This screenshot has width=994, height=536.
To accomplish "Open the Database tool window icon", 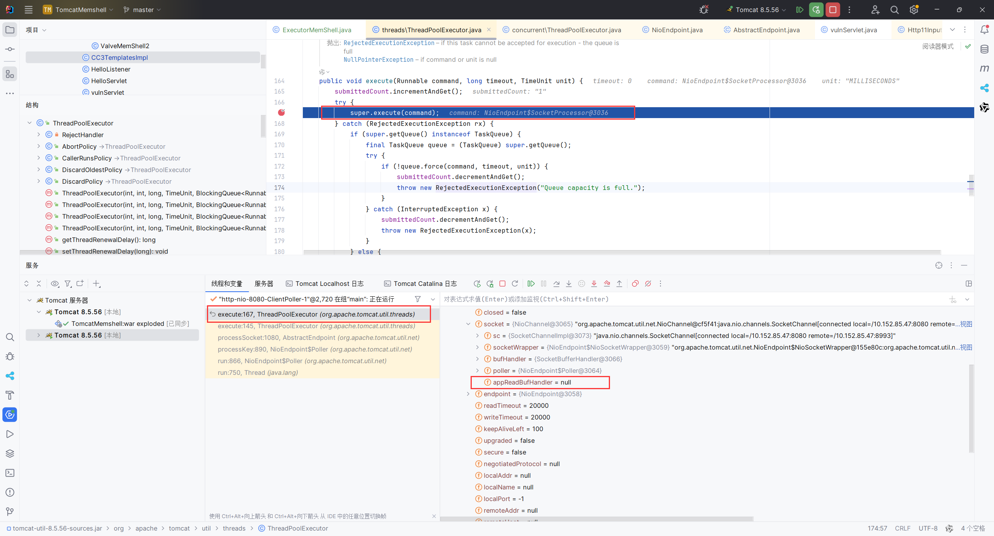I will click(x=984, y=49).
